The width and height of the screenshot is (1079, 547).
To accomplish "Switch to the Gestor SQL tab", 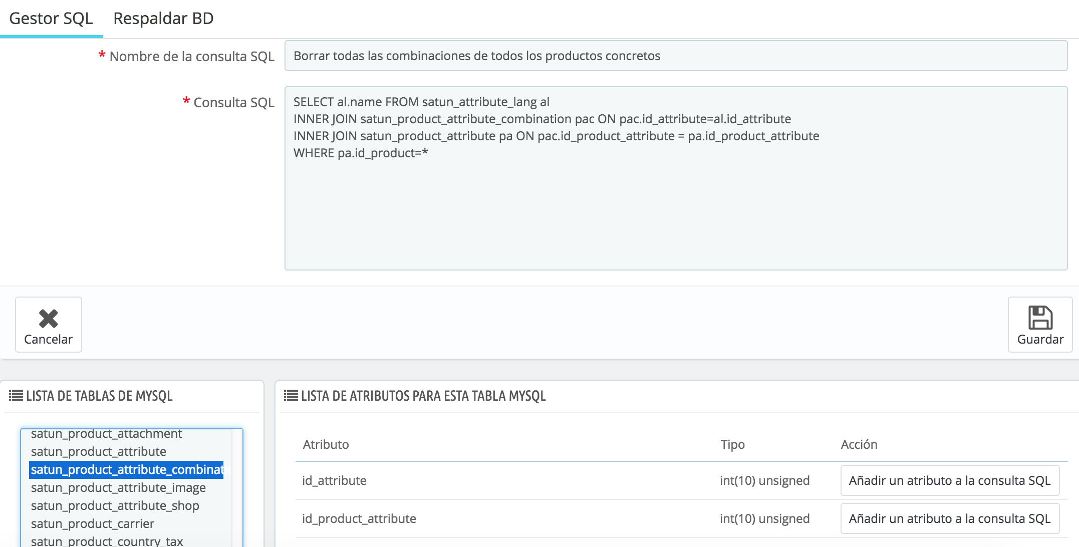I will tap(51, 19).
